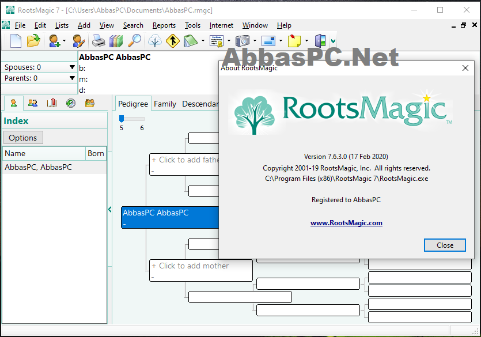481x337 pixels.
Task: Open the Lists menu
Action: coord(62,25)
